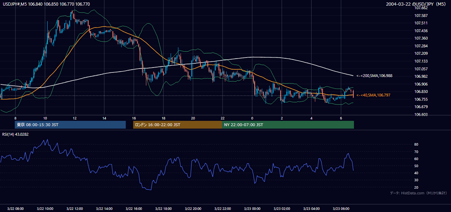Image resolution: width=451 pixels, height=212 pixels.
Task: Click price axis value 107.284
Action: point(421,46)
